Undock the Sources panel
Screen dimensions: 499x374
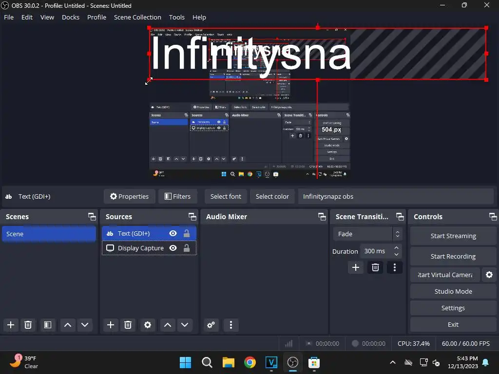coord(192,217)
